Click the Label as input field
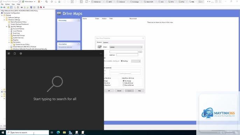Viewport: 240px width, 135px height. [x=127, y=55]
